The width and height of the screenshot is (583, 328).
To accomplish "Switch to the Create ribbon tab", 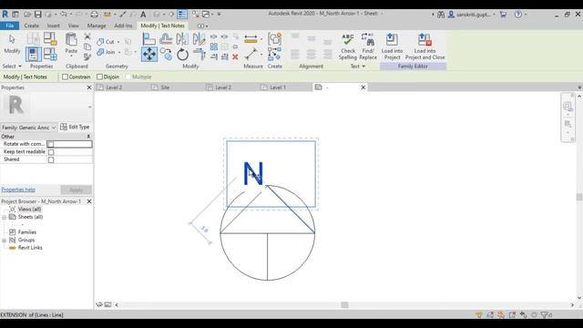I will pyautogui.click(x=32, y=26).
